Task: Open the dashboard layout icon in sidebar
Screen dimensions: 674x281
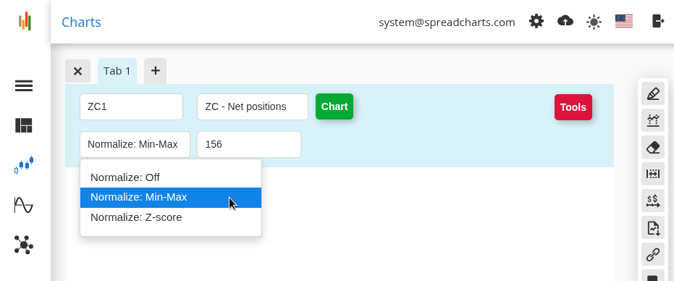Action: (24, 125)
